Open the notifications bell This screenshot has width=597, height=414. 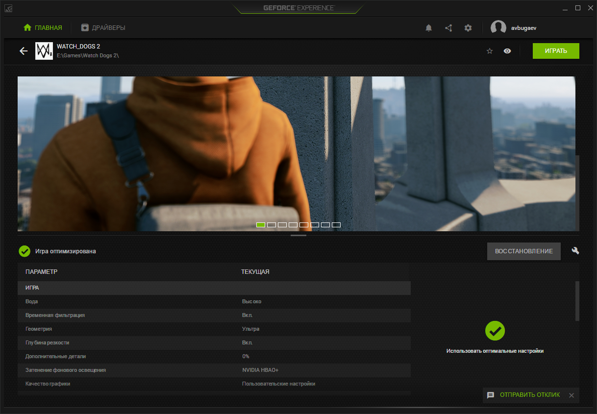429,28
